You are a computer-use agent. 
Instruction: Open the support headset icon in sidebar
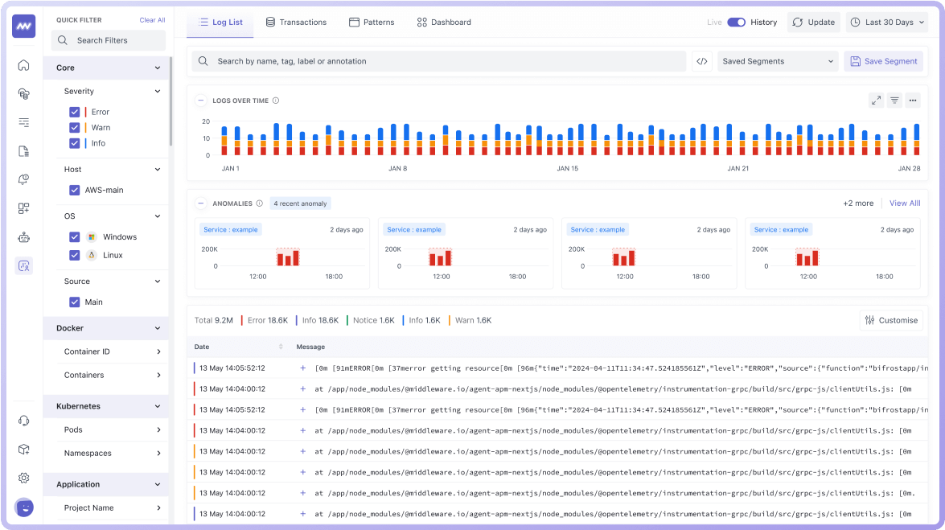(x=24, y=421)
